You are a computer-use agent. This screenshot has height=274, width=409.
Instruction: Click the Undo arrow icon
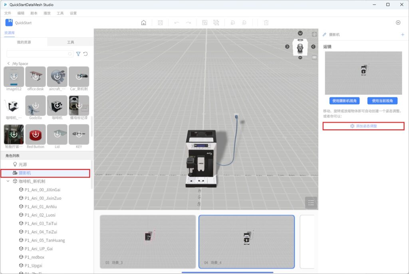coord(177,23)
